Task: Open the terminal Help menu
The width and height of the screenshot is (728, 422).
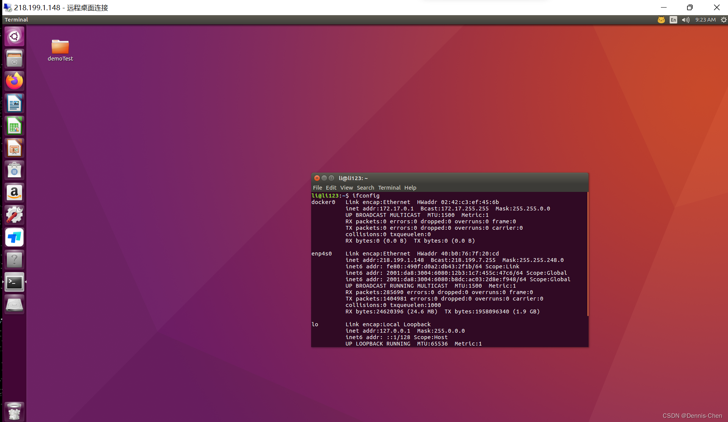Action: 410,188
